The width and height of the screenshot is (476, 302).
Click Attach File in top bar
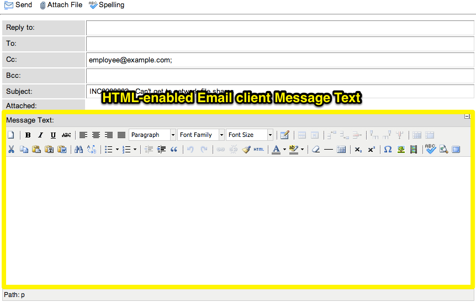61,5
